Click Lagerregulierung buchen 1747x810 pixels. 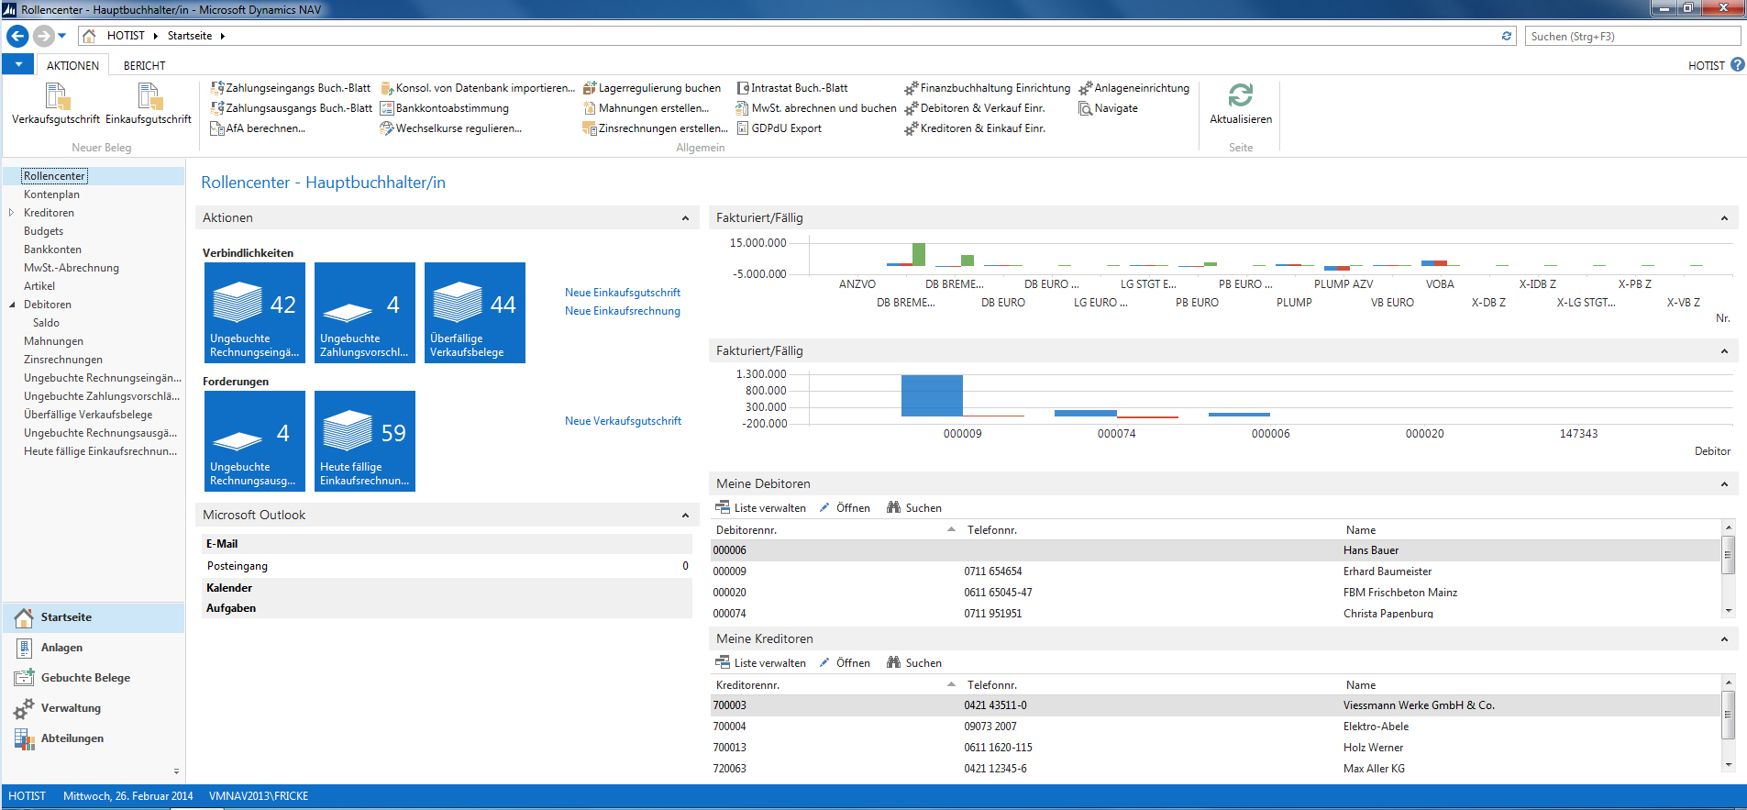point(652,88)
